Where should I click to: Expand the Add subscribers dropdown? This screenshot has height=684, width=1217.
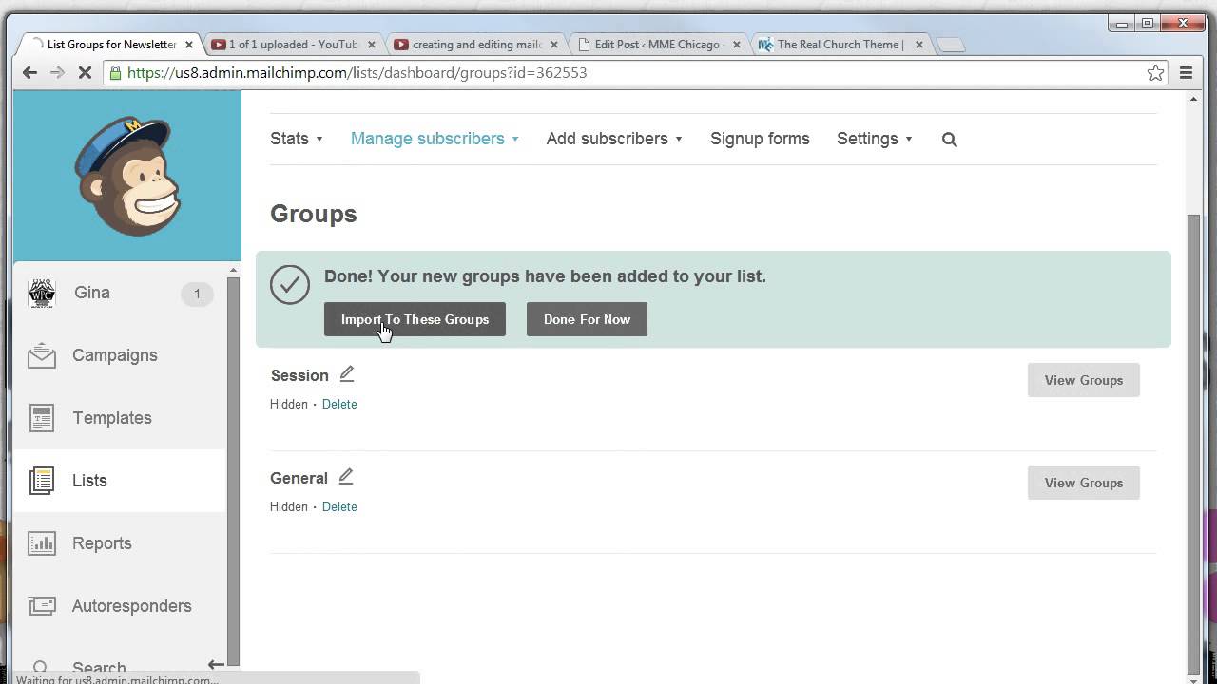click(614, 139)
